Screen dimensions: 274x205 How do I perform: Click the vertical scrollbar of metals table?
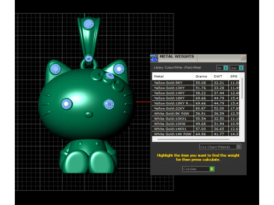242,88
